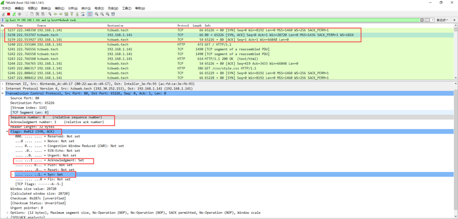
Task: Expand the Internet Protocol Version 4 node
Action: coord(3,89)
